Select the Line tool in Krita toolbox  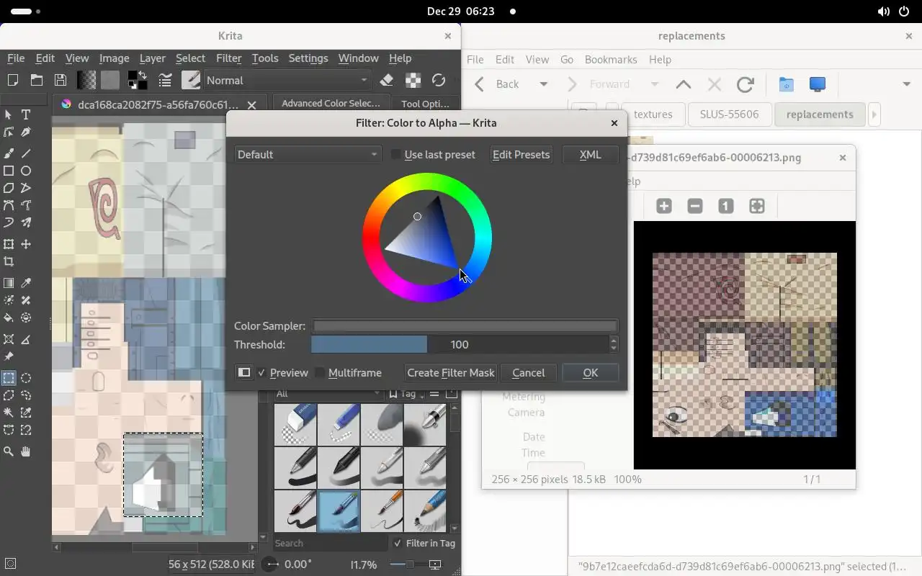(26, 153)
